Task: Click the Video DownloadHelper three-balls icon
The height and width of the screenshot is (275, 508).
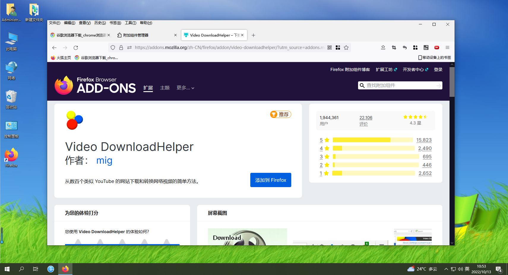Action: 75,120
